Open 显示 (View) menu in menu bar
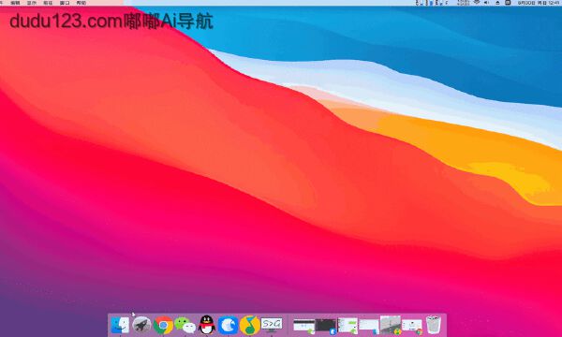 click(x=32, y=3)
